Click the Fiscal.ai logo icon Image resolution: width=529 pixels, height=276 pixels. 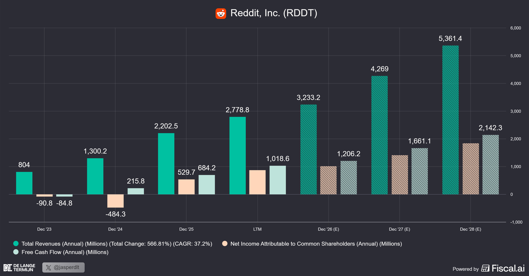tap(485, 268)
